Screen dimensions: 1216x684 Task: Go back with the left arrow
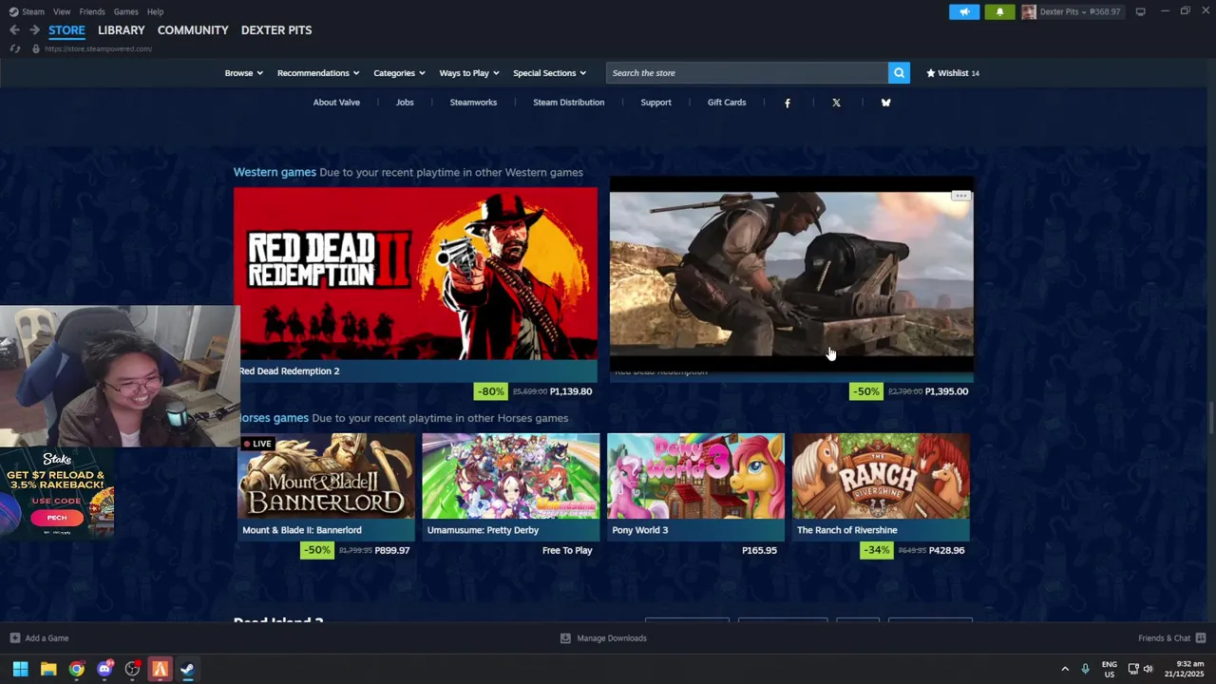14,30
